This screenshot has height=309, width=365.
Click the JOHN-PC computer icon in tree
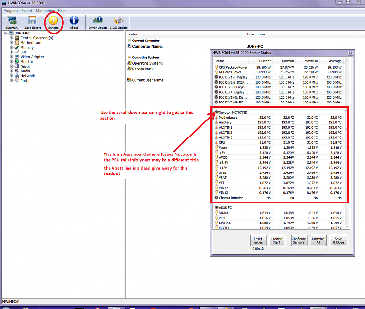[11, 33]
